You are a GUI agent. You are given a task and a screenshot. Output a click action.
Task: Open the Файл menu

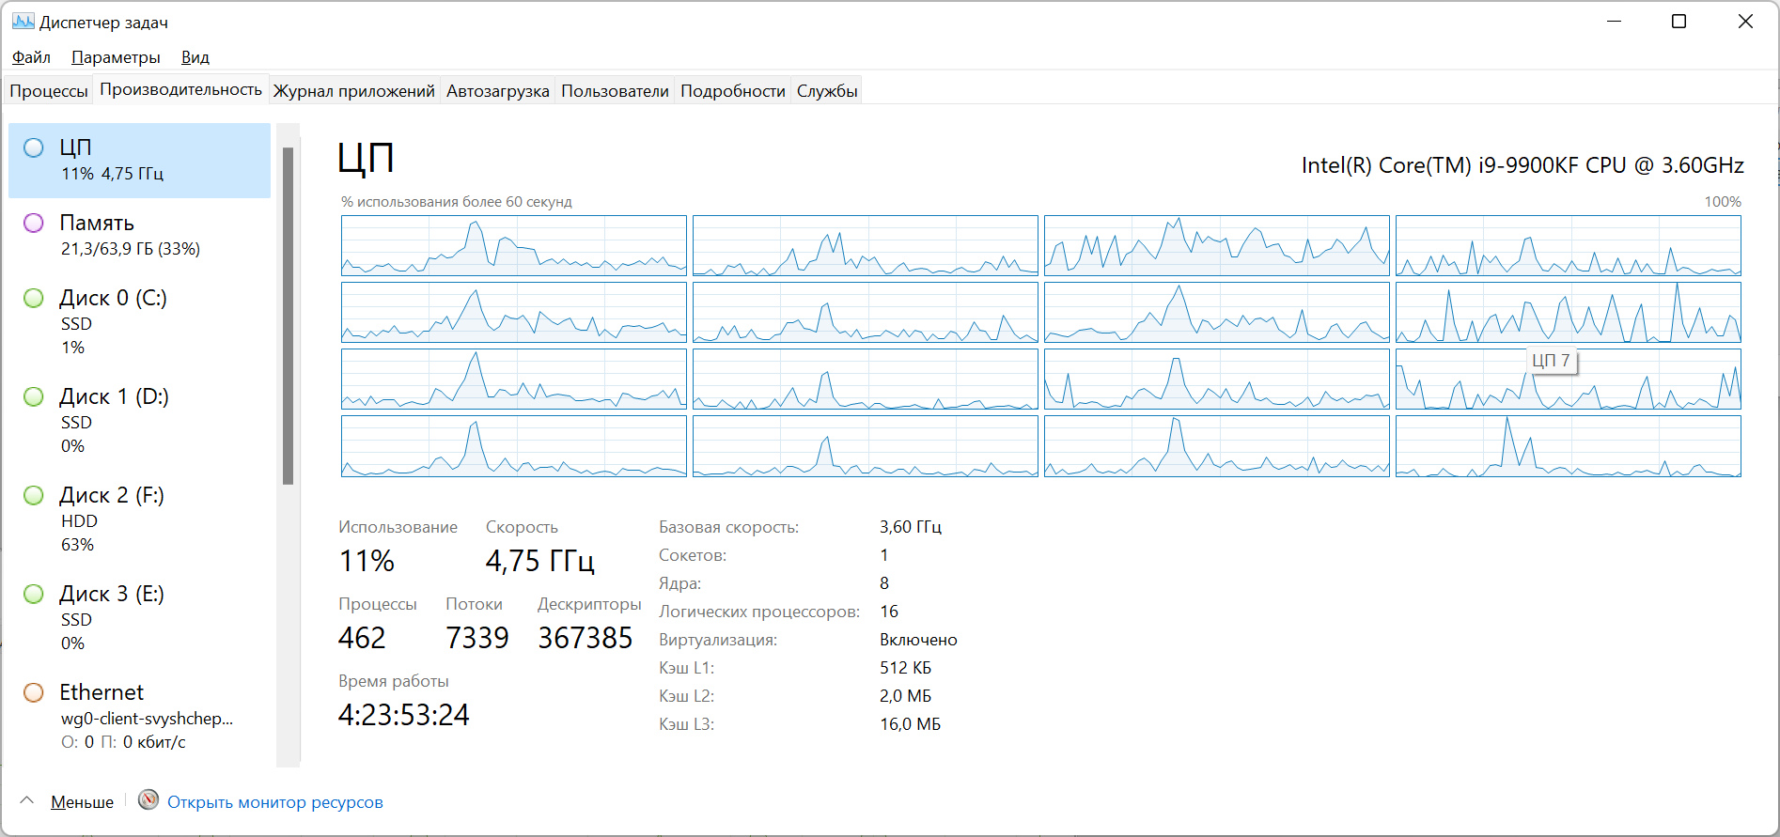coord(31,57)
